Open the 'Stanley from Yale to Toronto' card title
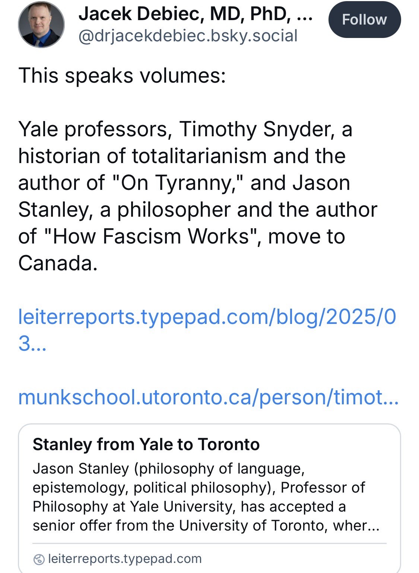 [146, 445]
